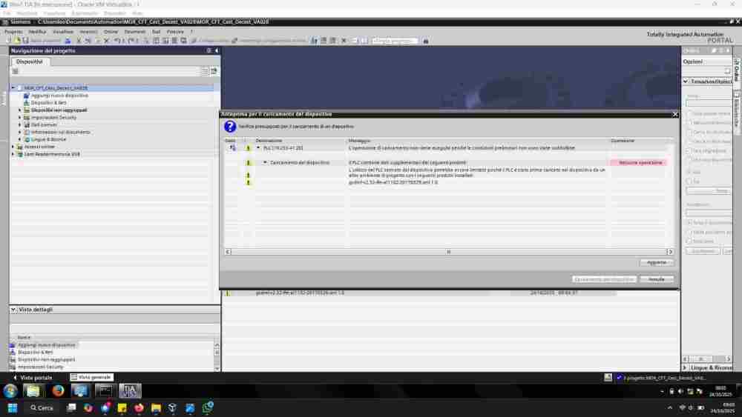Open the TIA Portal icon in taskbar
Image resolution: width=742 pixels, height=417 pixels.
(130, 390)
